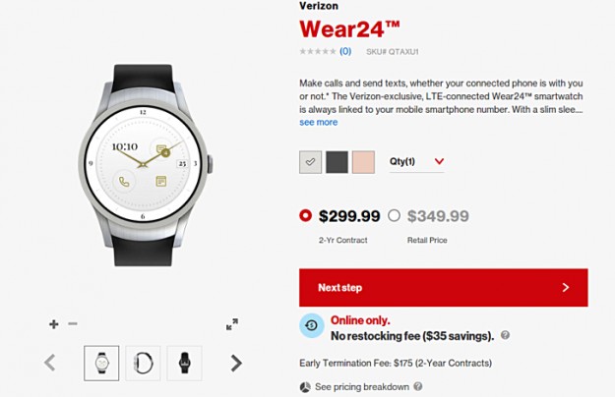Screen dimensions: 615x397
Task: Select $299.99 2-Yr Contract option
Action: tap(305, 216)
